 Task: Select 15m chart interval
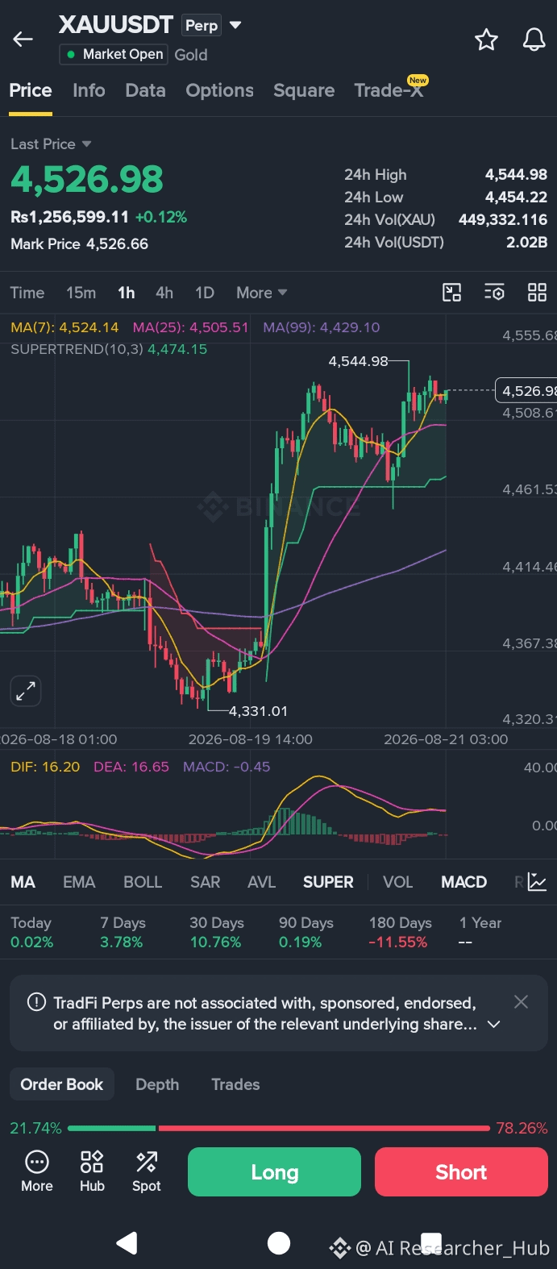tap(81, 293)
